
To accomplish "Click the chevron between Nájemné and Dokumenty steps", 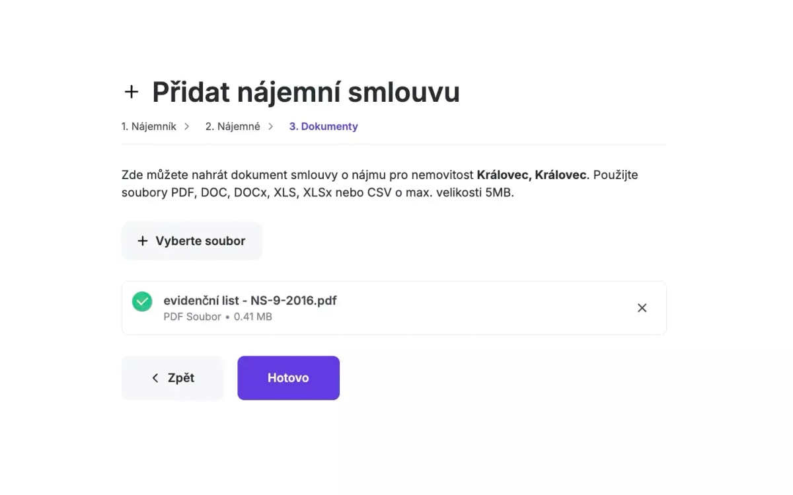I will pos(270,126).
